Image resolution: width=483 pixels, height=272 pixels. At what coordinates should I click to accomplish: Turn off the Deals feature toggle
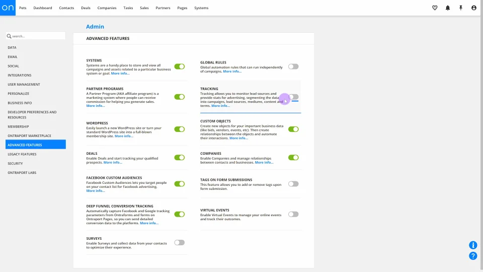coord(179,158)
